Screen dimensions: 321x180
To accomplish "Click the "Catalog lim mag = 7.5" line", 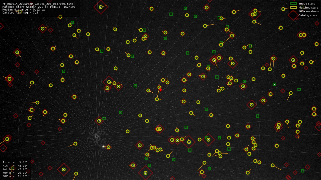I will (20, 13).
